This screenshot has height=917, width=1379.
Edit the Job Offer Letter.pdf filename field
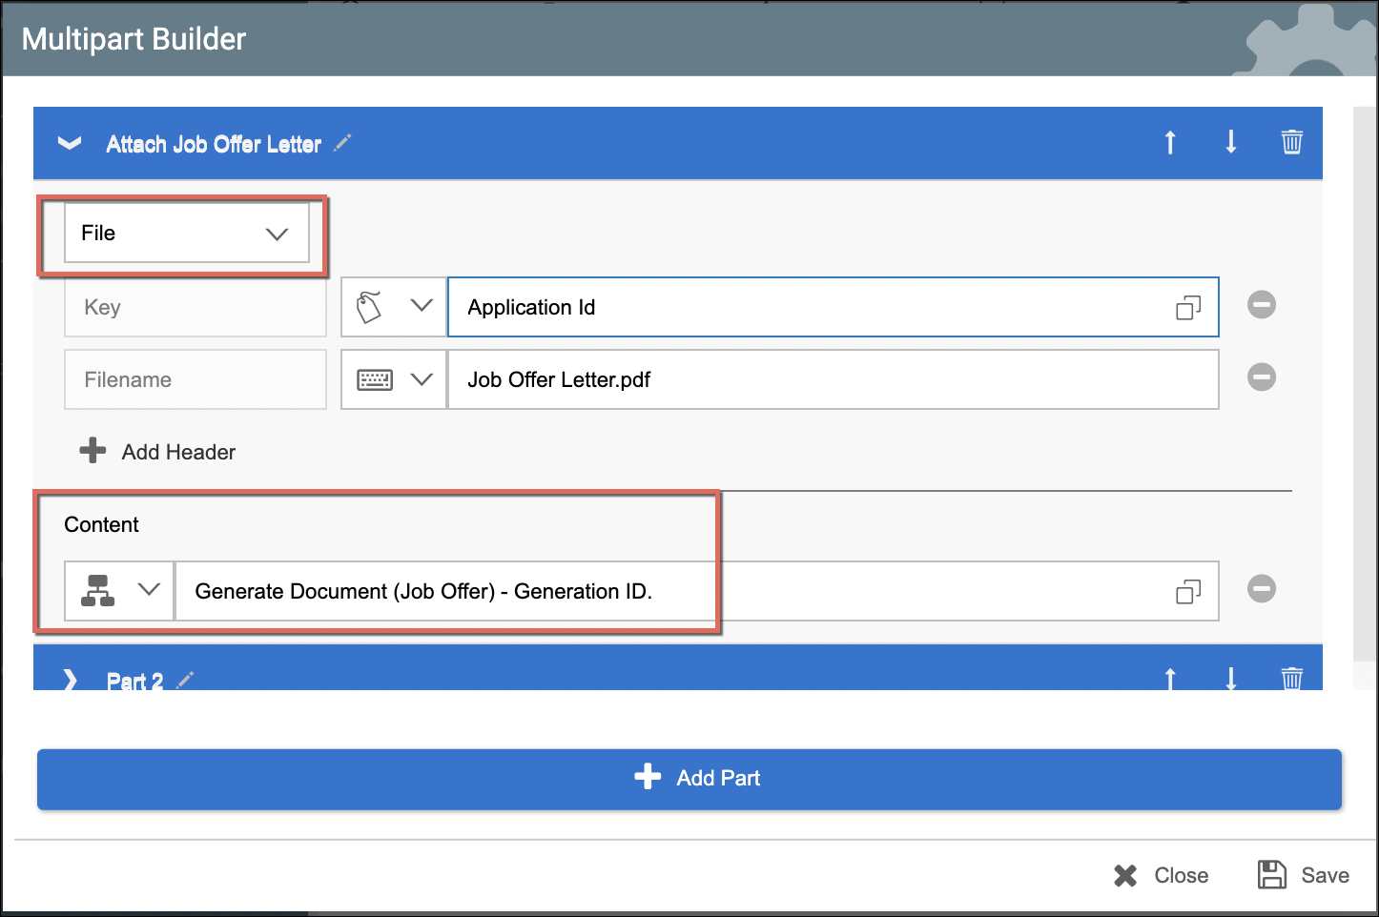click(x=832, y=379)
